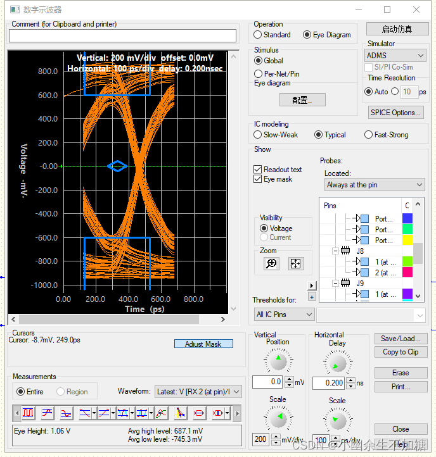Click the purple color swatch for J9 pin 1
The width and height of the screenshot is (436, 457).
(x=407, y=294)
